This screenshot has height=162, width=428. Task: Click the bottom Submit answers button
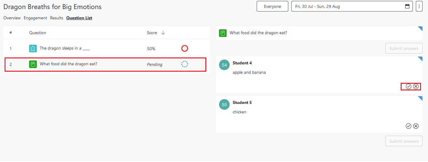(x=404, y=141)
